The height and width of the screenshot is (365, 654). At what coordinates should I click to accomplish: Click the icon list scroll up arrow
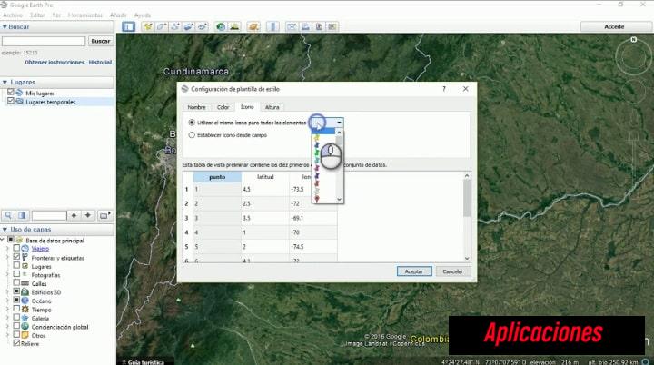pos(339,133)
